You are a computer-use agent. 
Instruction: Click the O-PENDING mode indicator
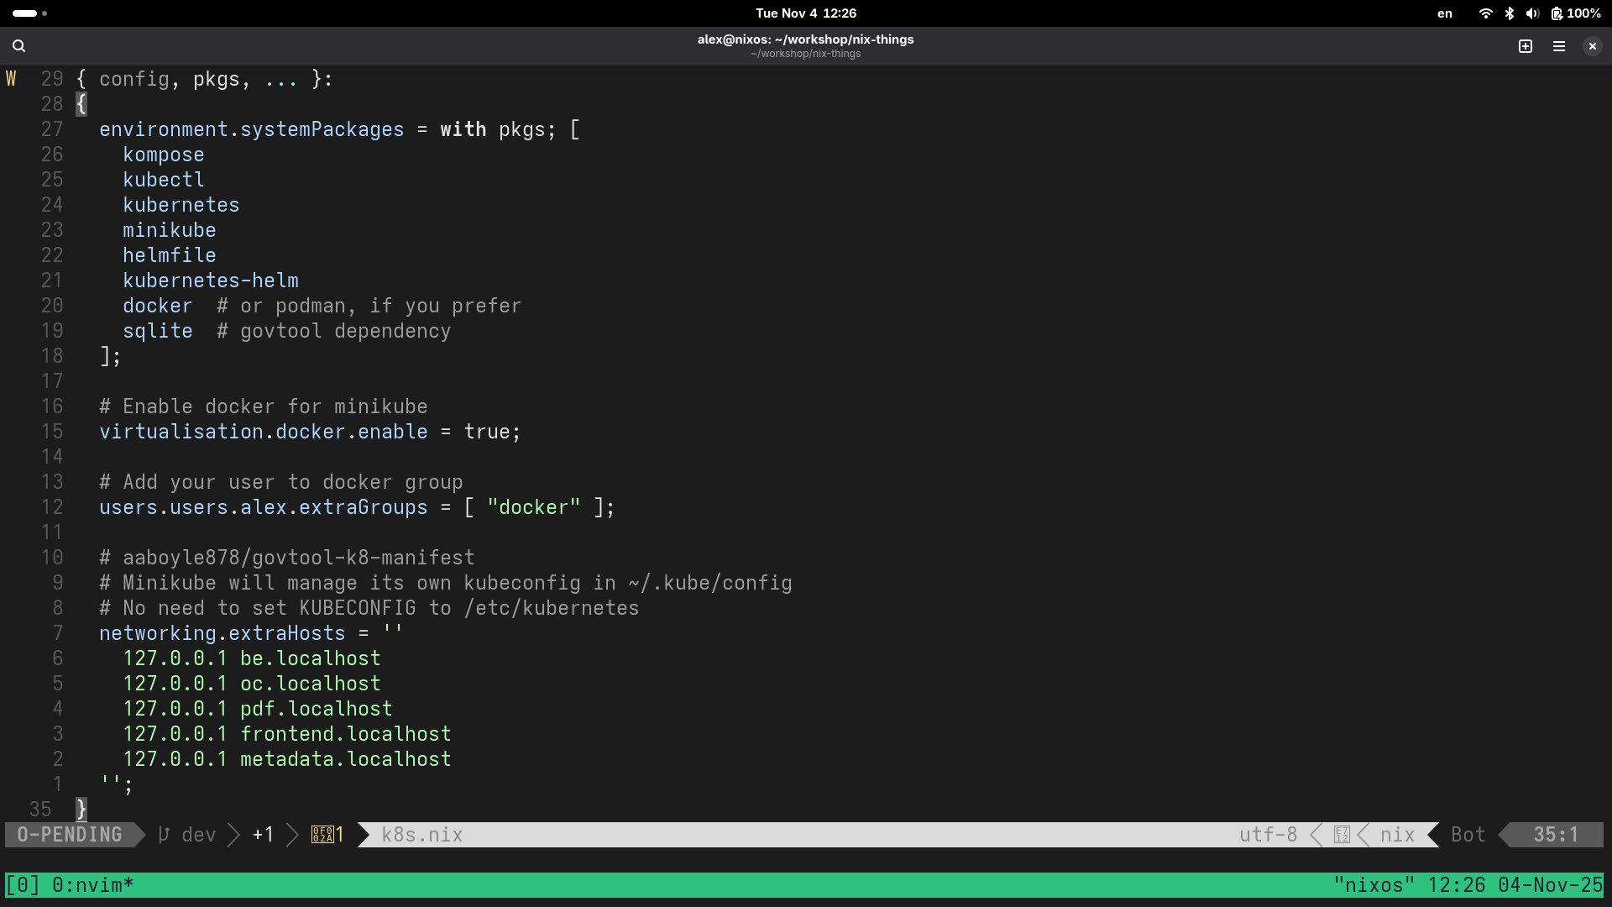coord(70,835)
